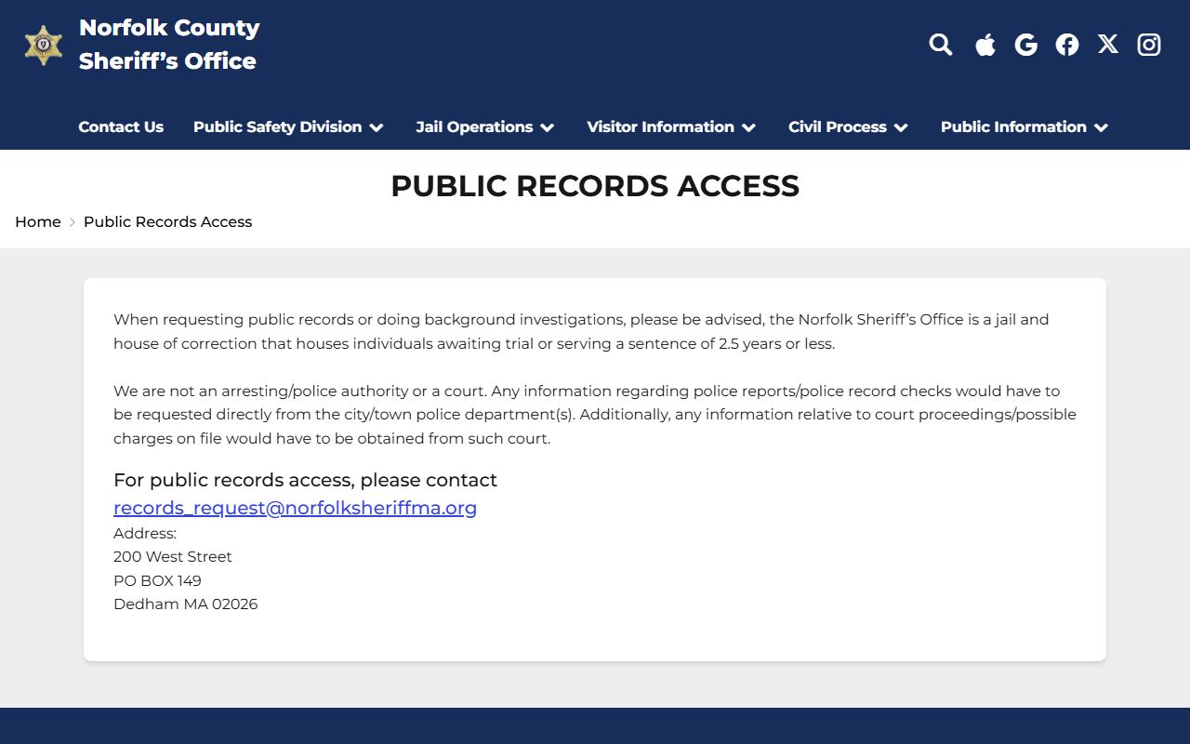This screenshot has height=744, width=1190.
Task: Click the records_request@norfolksheriffma.org email link
Action: (295, 508)
